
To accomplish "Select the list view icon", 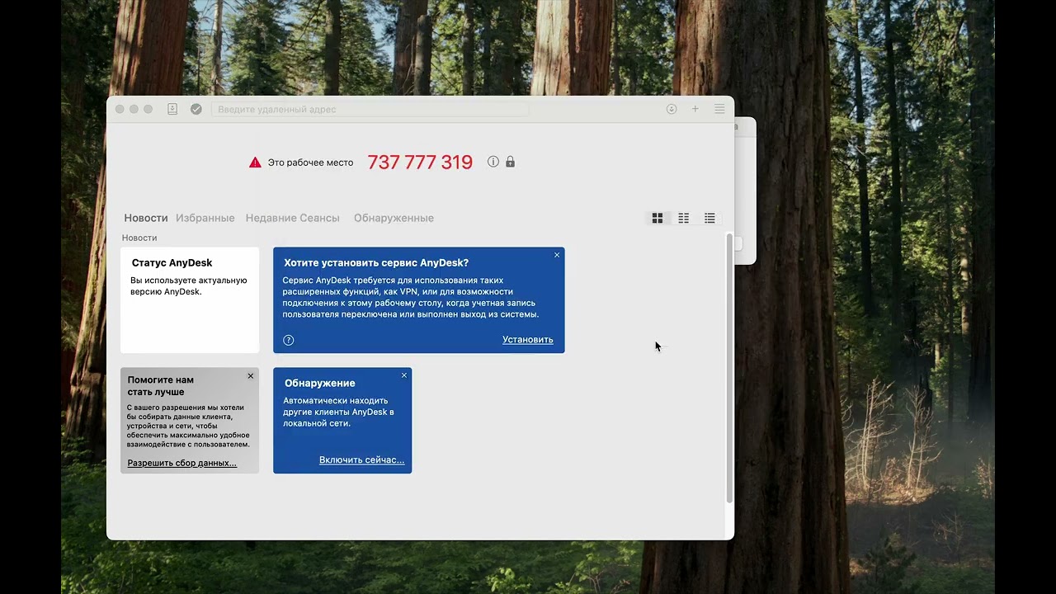I will pos(709,218).
